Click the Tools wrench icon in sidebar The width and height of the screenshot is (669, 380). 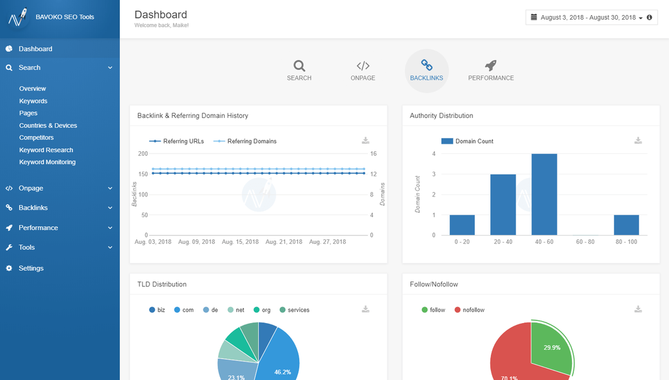point(9,248)
